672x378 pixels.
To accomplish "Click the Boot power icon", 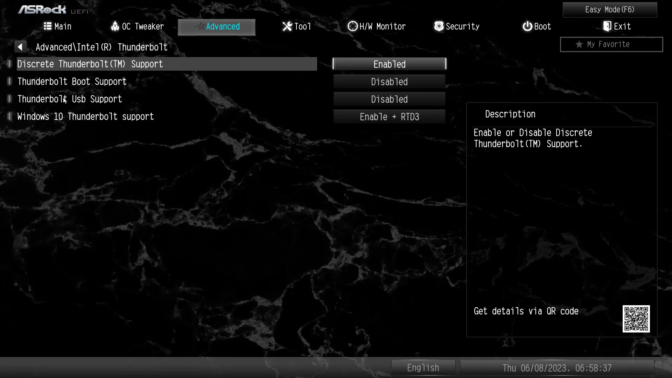I will click(527, 26).
